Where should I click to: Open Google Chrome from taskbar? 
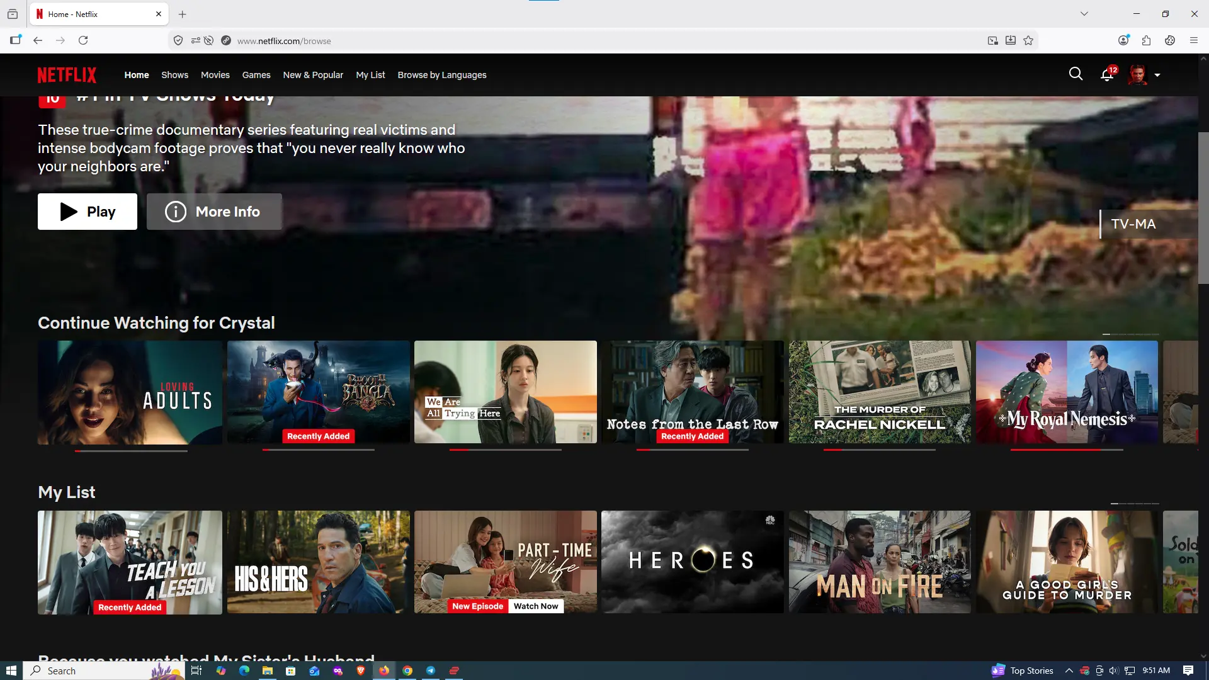point(407,671)
